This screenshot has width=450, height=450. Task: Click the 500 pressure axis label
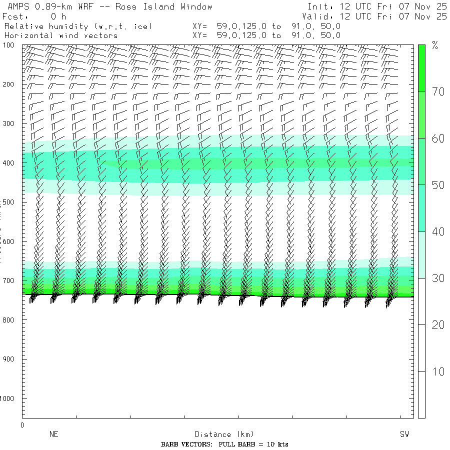(8, 202)
